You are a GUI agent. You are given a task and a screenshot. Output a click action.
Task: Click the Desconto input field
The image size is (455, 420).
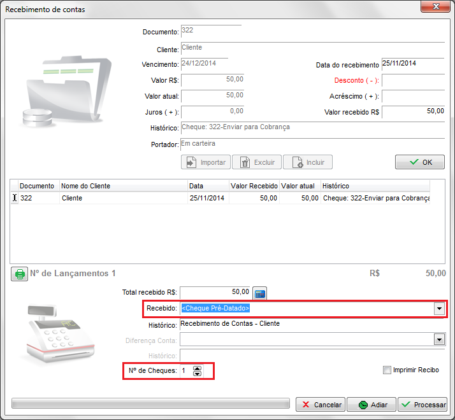point(412,81)
